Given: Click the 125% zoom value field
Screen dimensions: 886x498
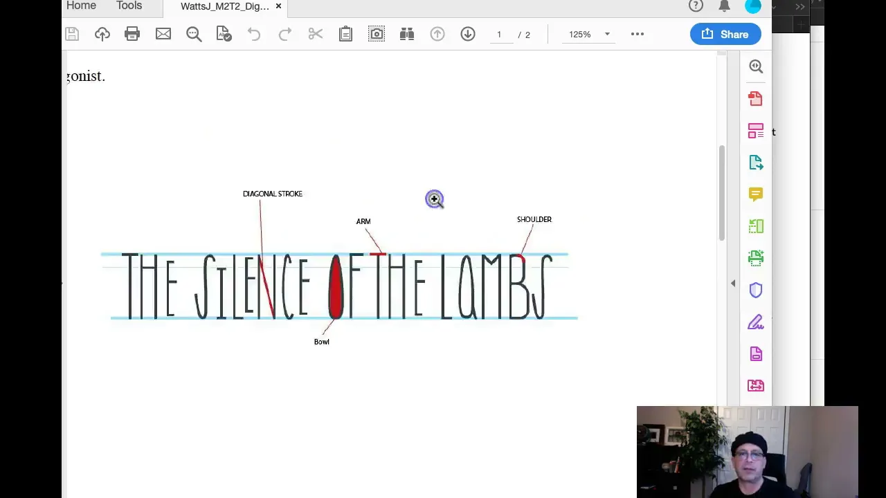Looking at the screenshot, I should coord(580,35).
